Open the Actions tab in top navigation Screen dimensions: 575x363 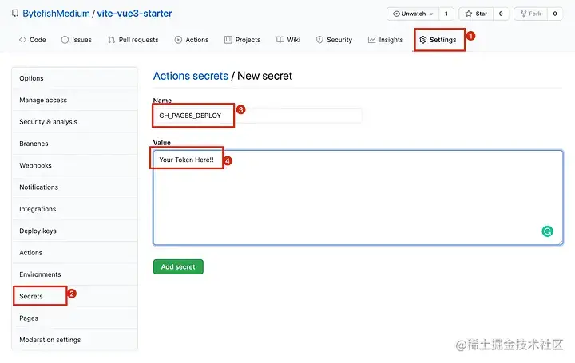pos(192,40)
